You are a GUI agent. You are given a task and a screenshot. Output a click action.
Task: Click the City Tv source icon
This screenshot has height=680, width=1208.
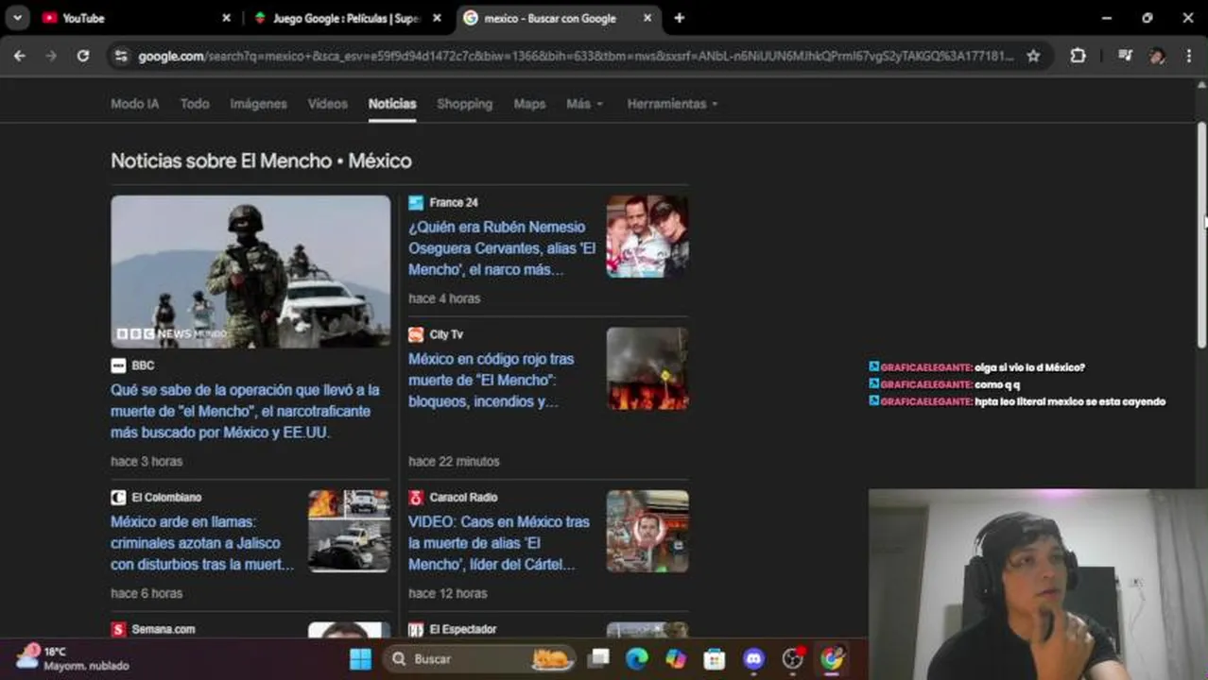pyautogui.click(x=416, y=335)
